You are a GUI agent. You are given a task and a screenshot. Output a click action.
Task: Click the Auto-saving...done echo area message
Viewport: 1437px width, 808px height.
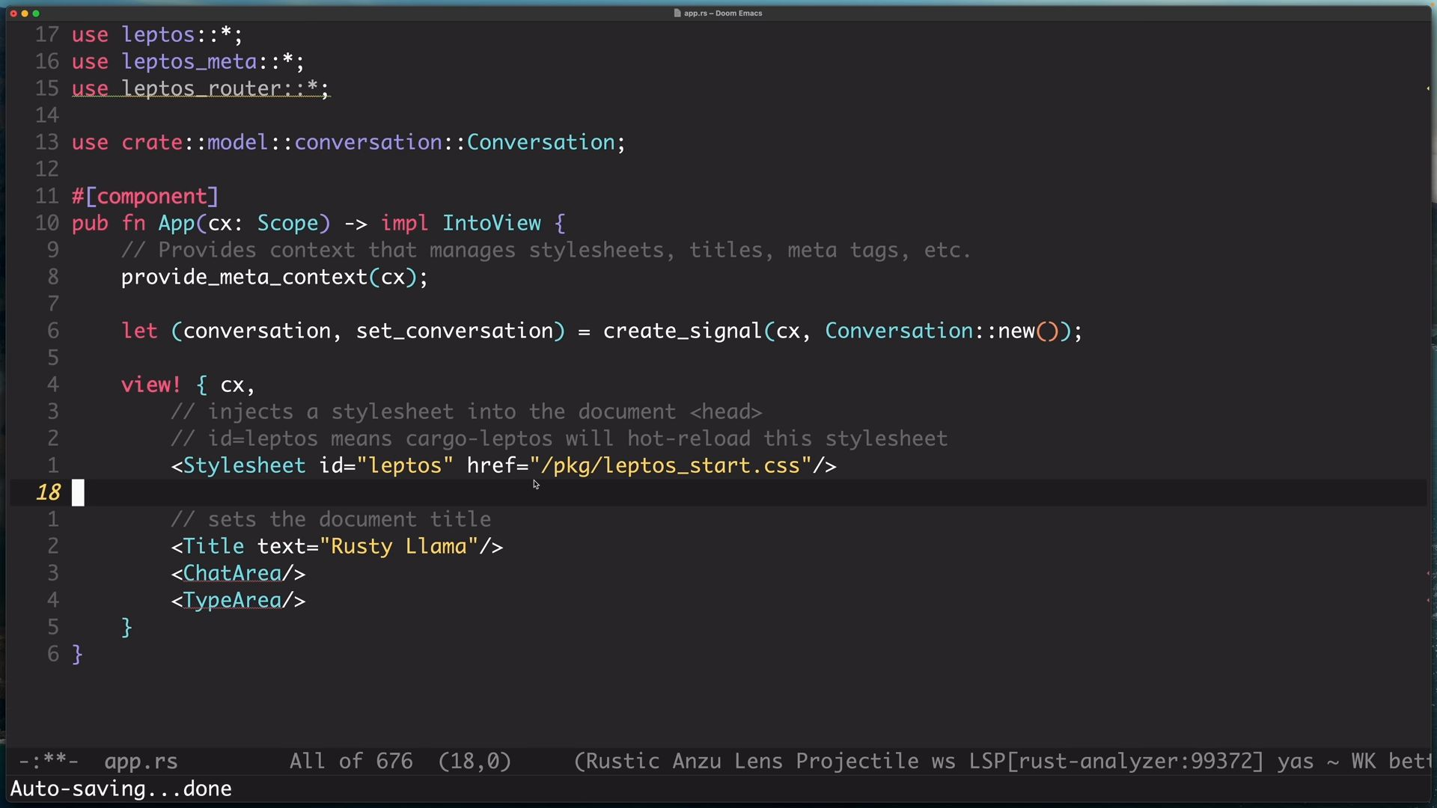(120, 789)
